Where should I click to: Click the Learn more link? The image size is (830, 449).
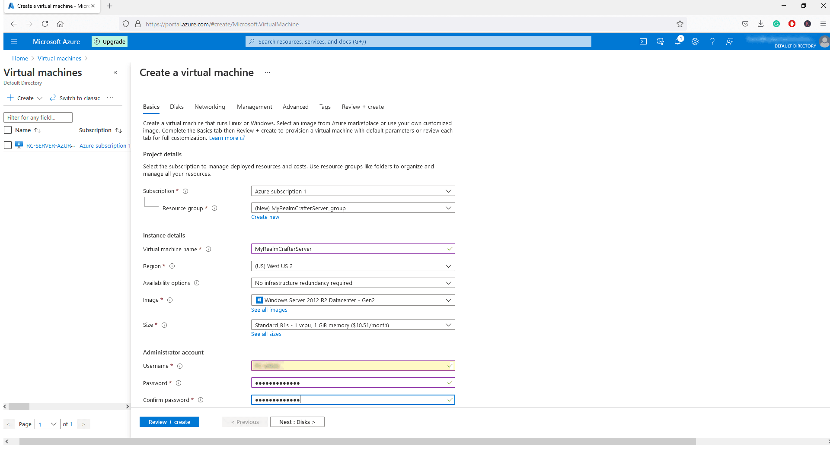227,138
